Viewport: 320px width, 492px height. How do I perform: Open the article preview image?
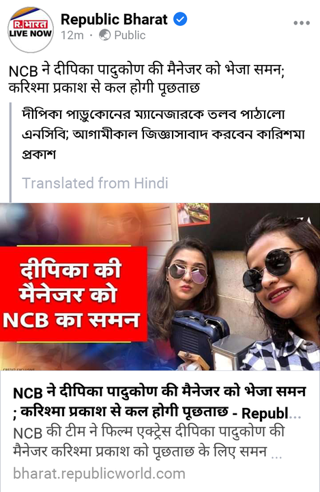[160, 286]
